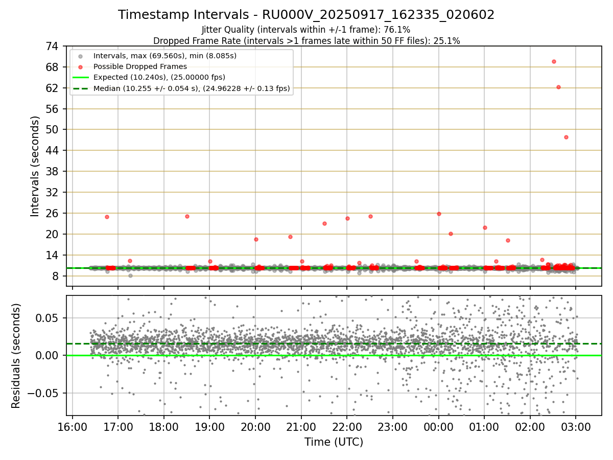Screen dimensions: 613x460
Task: Click the 'Intervals (seconds)' y-axis label
Action: (x=35, y=166)
